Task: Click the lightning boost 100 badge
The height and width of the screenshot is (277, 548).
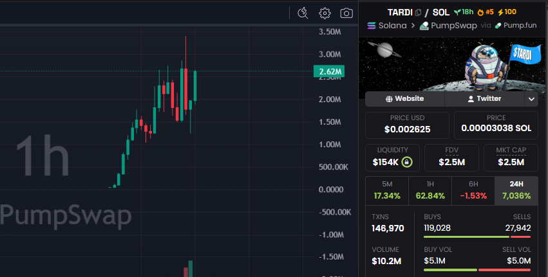Action: pos(507,12)
